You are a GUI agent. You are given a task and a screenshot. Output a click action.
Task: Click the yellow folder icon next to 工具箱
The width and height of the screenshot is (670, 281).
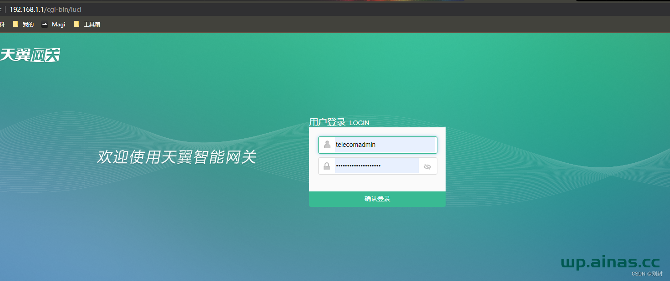(x=76, y=25)
